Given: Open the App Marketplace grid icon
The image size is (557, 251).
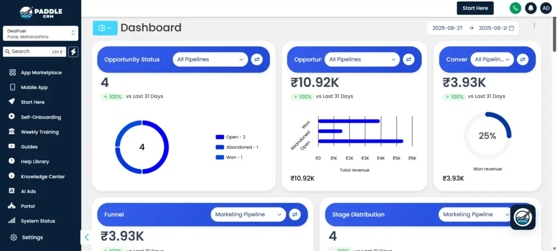Looking at the screenshot, I should (13, 72).
